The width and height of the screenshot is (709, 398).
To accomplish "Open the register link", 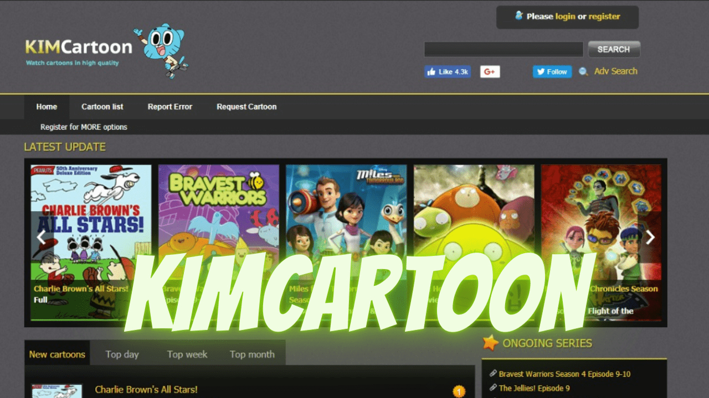I will [x=604, y=17].
